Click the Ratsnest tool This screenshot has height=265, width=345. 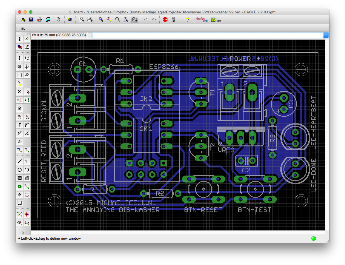(x=20, y=214)
